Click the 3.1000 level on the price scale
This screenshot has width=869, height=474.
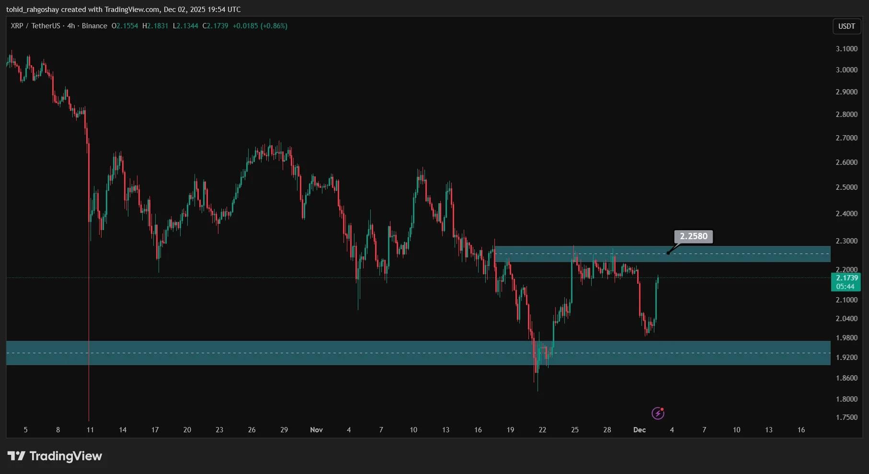[x=846, y=49]
